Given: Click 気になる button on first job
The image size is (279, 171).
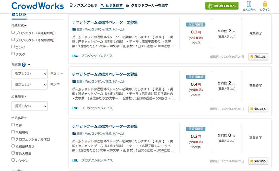Looking at the screenshot, I should (258, 57).
